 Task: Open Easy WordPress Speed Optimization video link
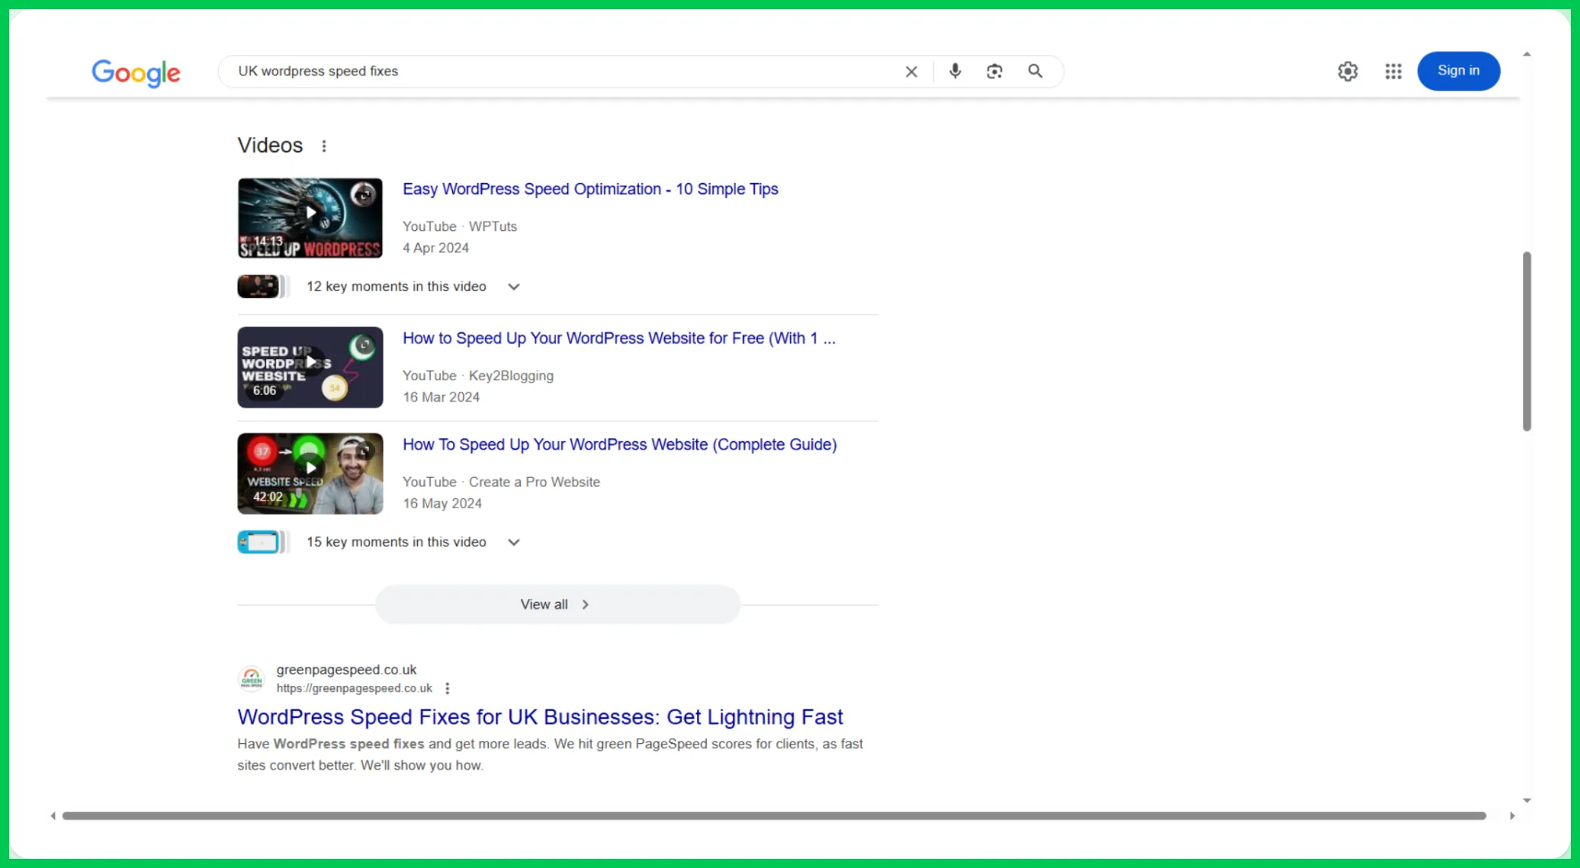[x=590, y=189]
